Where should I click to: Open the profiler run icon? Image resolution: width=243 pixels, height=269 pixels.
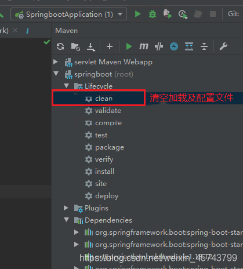[183, 14]
